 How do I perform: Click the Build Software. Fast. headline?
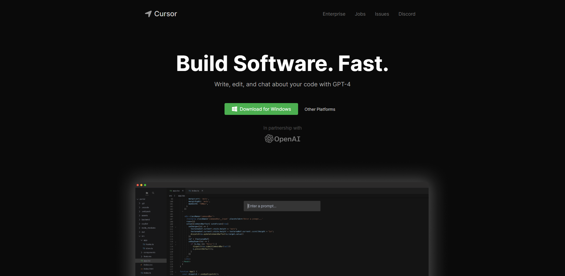tap(282, 63)
